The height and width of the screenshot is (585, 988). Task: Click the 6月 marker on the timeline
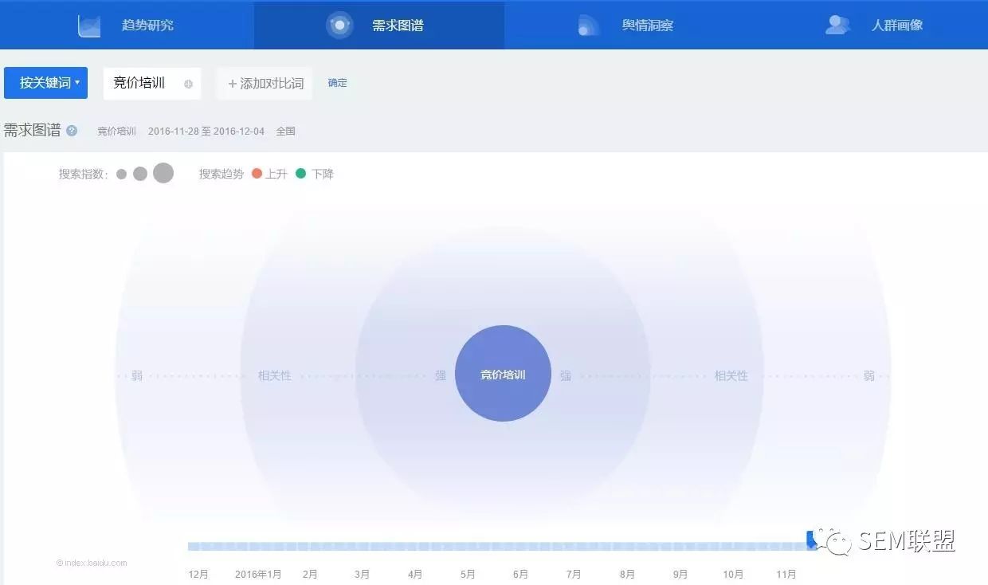[x=520, y=574]
